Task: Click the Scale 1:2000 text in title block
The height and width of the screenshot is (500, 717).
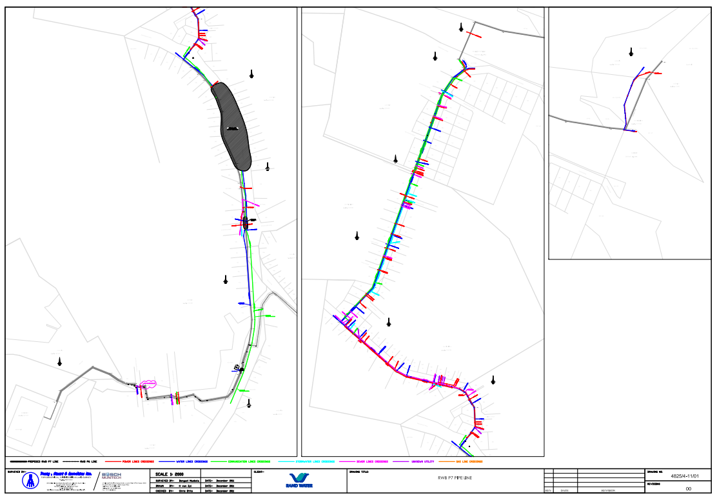Action: 166,474
